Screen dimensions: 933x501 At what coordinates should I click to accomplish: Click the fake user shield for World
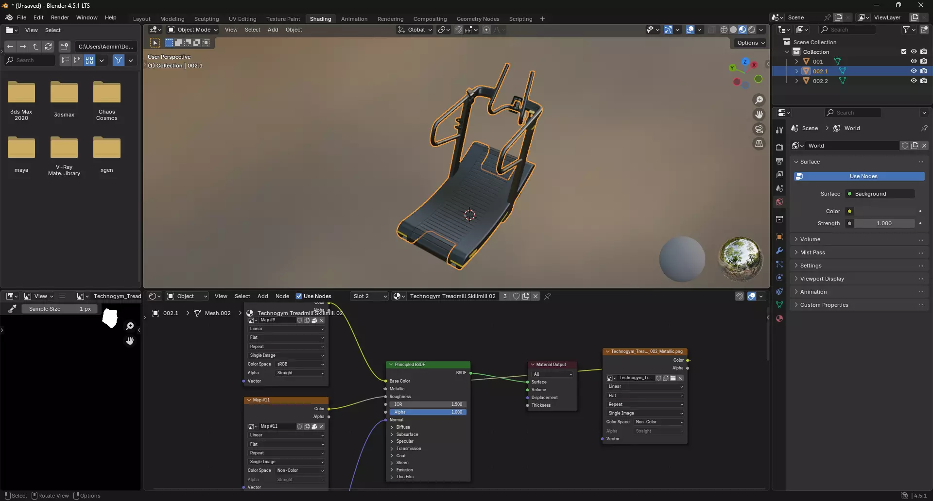905,146
